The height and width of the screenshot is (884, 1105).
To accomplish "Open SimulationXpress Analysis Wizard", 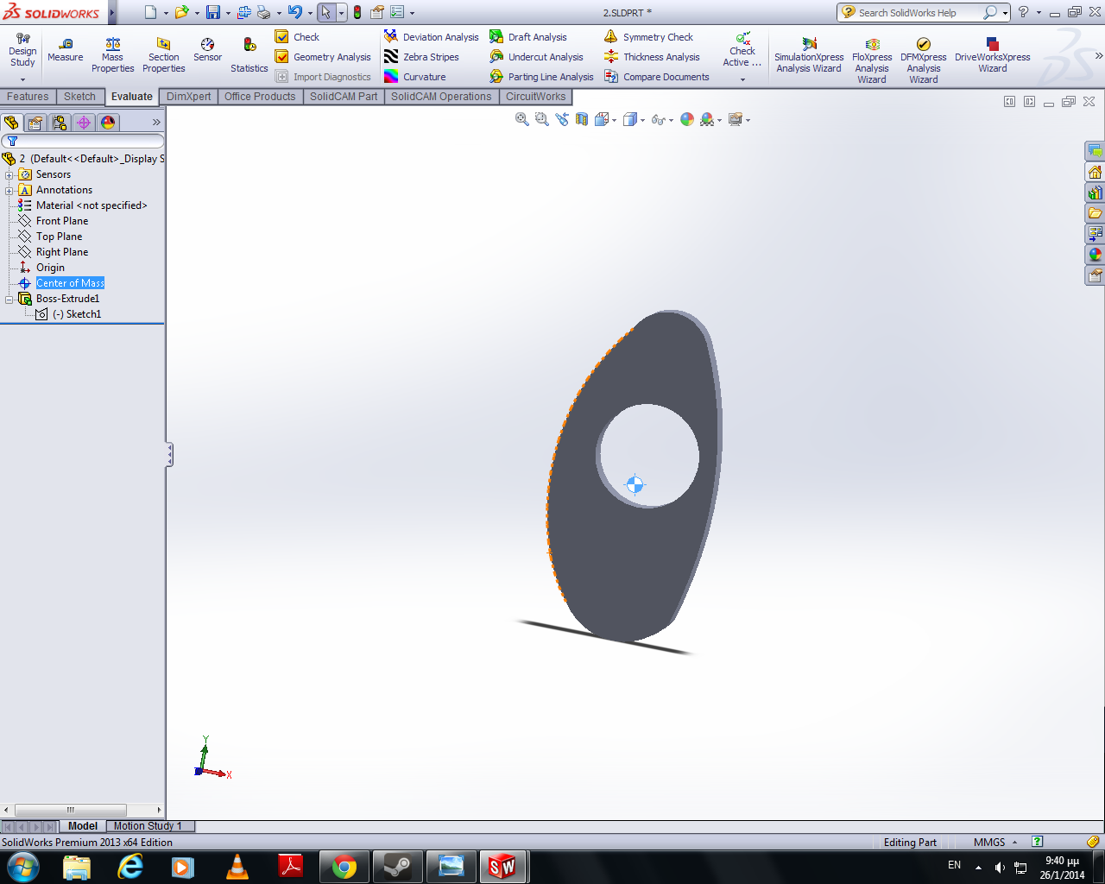I will pyautogui.click(x=809, y=55).
